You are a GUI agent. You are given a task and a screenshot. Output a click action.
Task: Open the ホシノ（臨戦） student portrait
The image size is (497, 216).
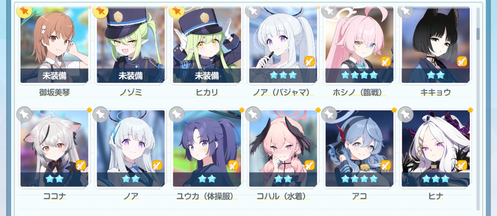[x=359, y=45]
